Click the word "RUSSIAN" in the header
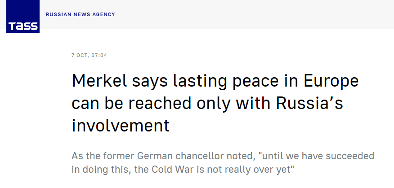Viewport: 394px width, 188px height. tap(57, 14)
